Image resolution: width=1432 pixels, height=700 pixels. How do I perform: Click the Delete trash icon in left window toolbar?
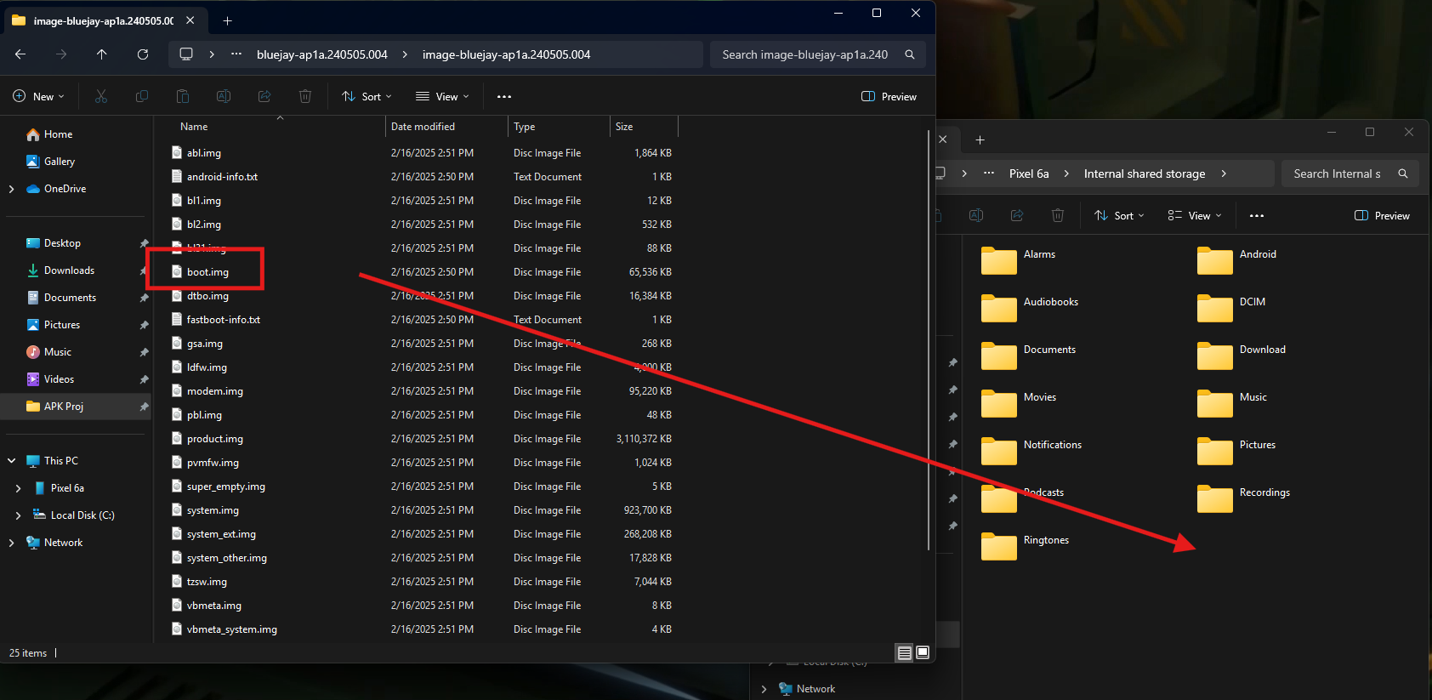pyautogui.click(x=305, y=97)
